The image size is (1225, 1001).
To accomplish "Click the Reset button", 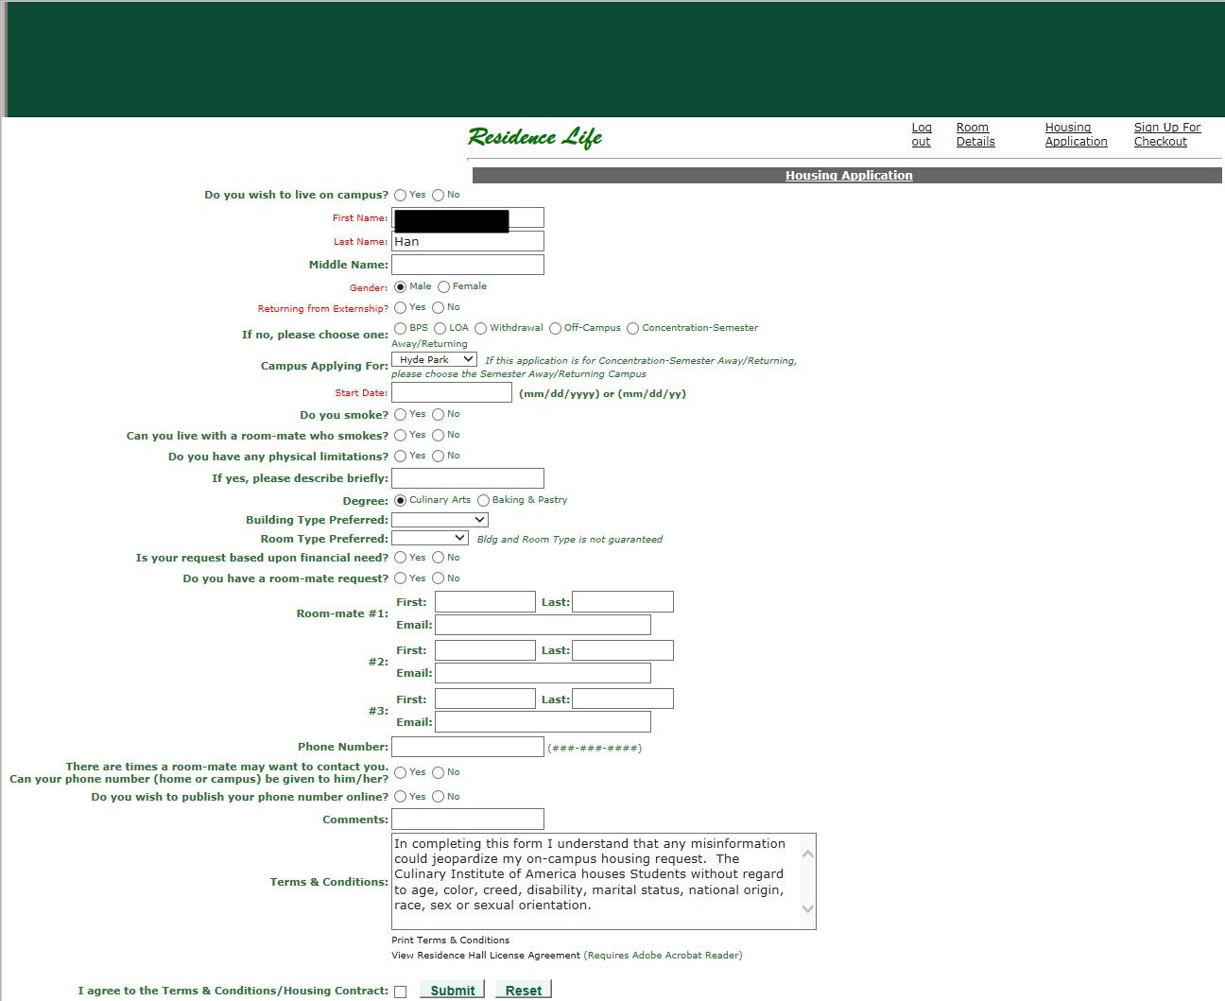I will 524,990.
